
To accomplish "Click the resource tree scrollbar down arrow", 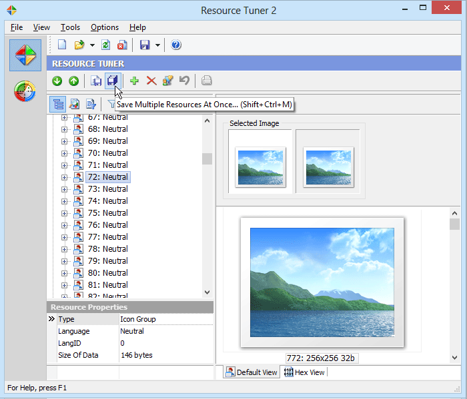I will point(207,292).
